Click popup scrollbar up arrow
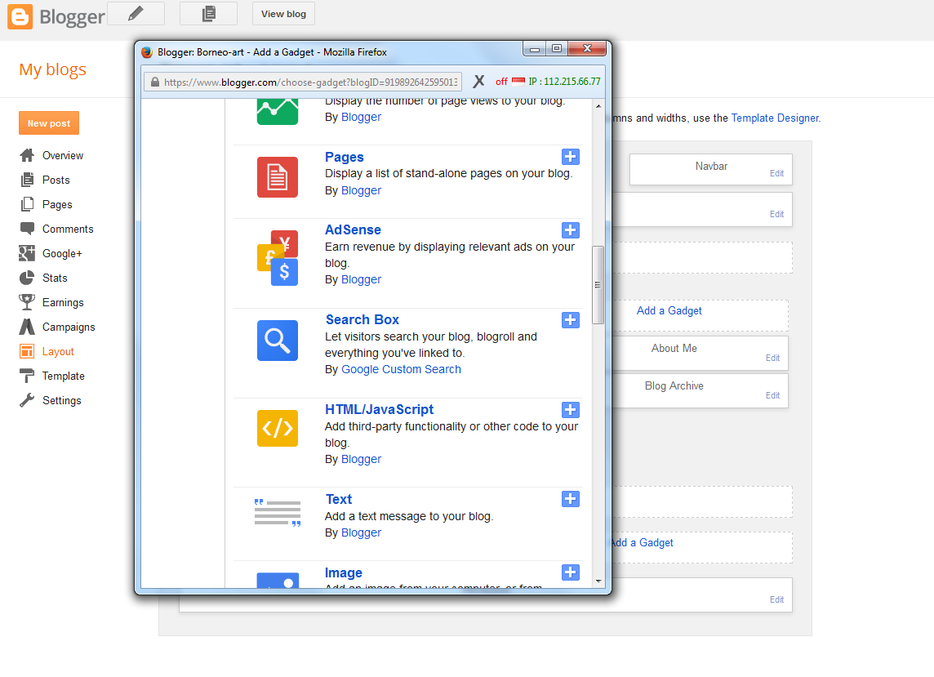Screen dimensions: 934x677 pos(598,106)
